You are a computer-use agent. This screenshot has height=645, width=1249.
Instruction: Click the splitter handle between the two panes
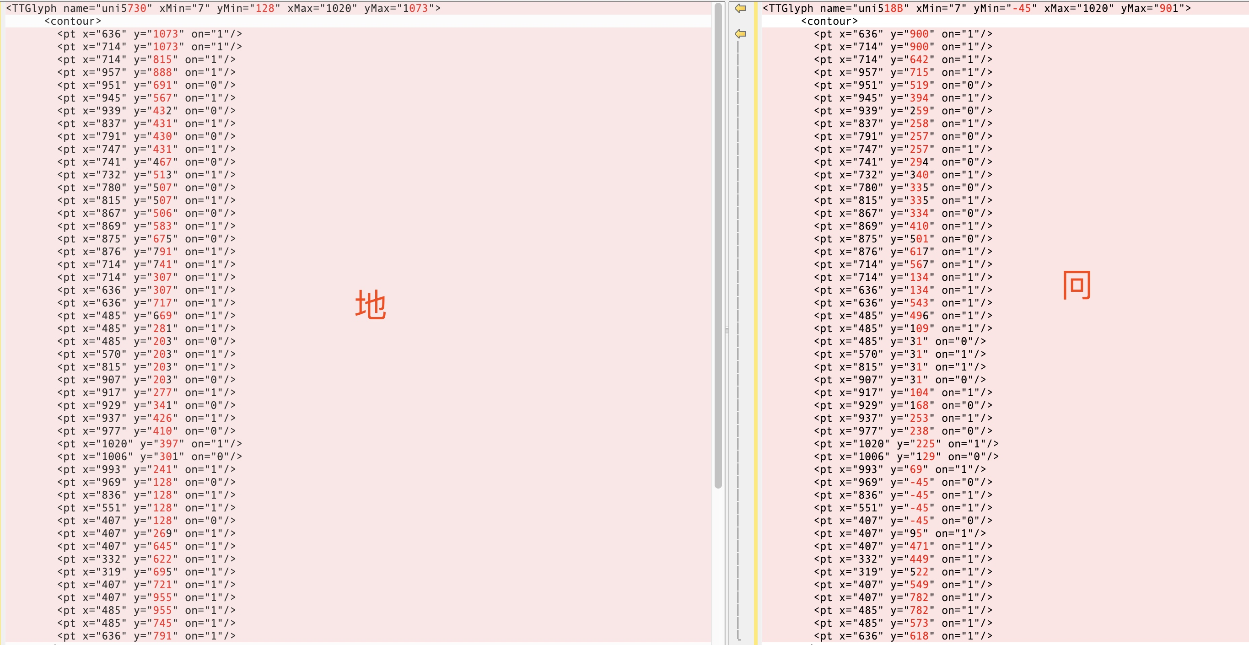click(727, 331)
